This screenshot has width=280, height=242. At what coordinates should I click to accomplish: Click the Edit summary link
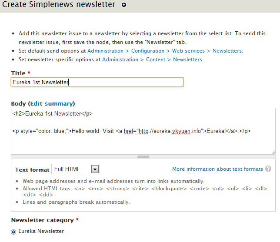51,103
